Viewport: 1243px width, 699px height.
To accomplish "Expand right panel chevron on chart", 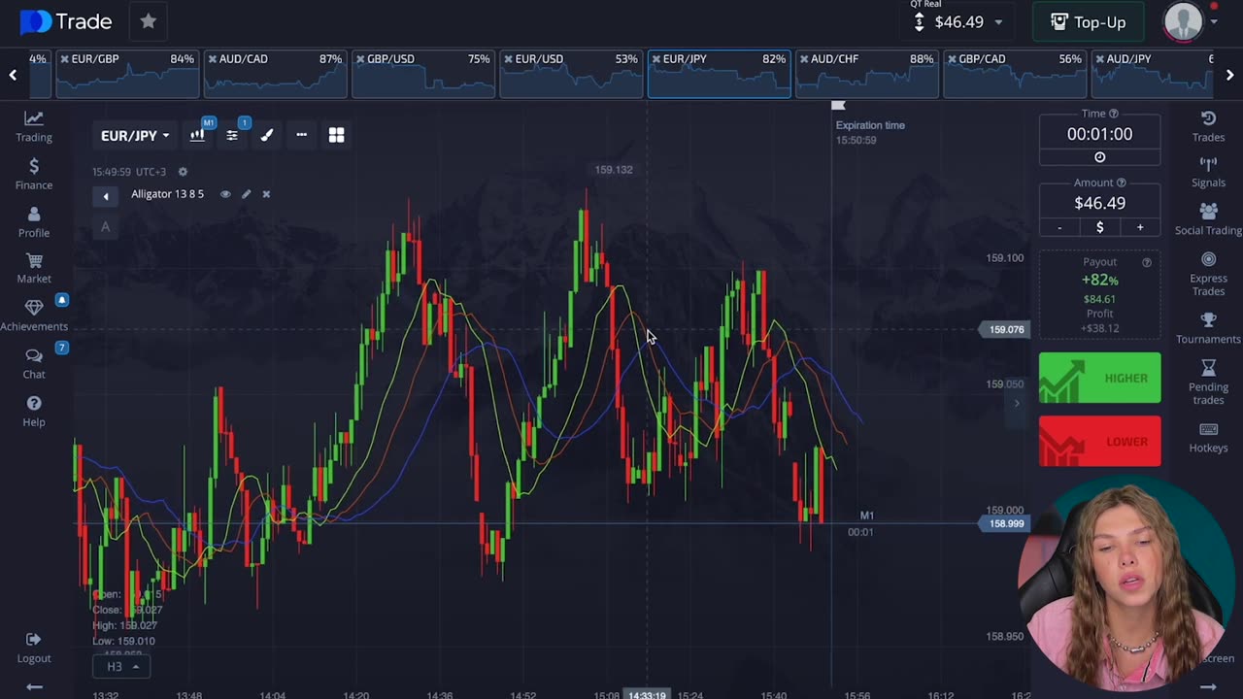I will click(x=1017, y=403).
